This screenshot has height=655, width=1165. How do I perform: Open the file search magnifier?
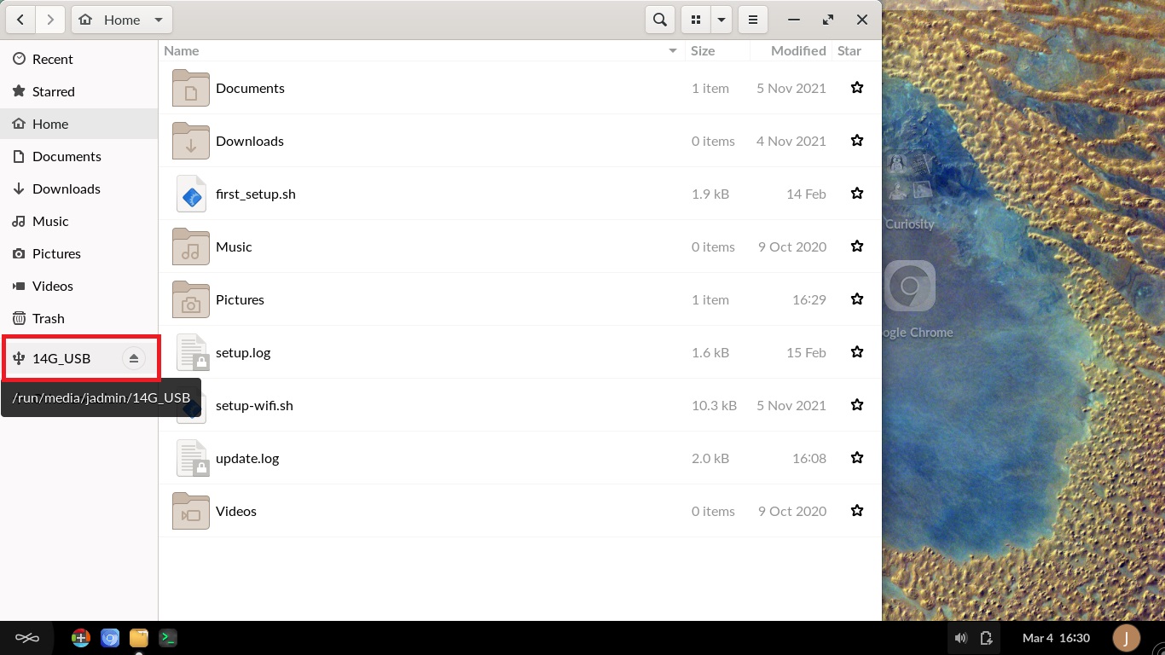click(x=659, y=20)
